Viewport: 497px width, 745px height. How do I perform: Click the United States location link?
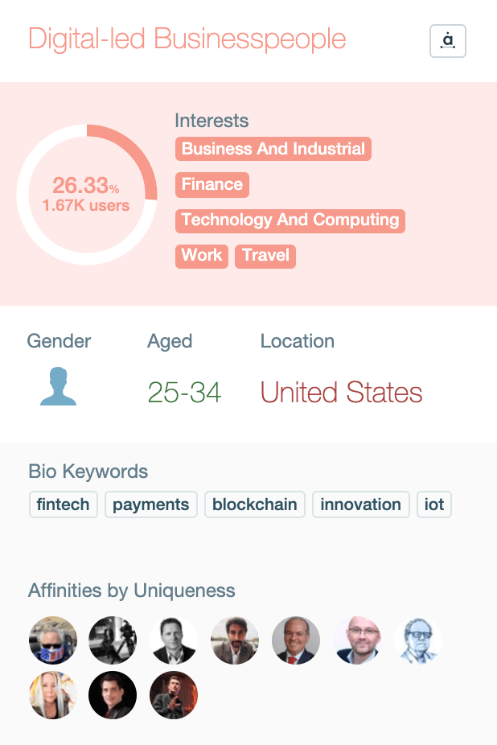[341, 393]
